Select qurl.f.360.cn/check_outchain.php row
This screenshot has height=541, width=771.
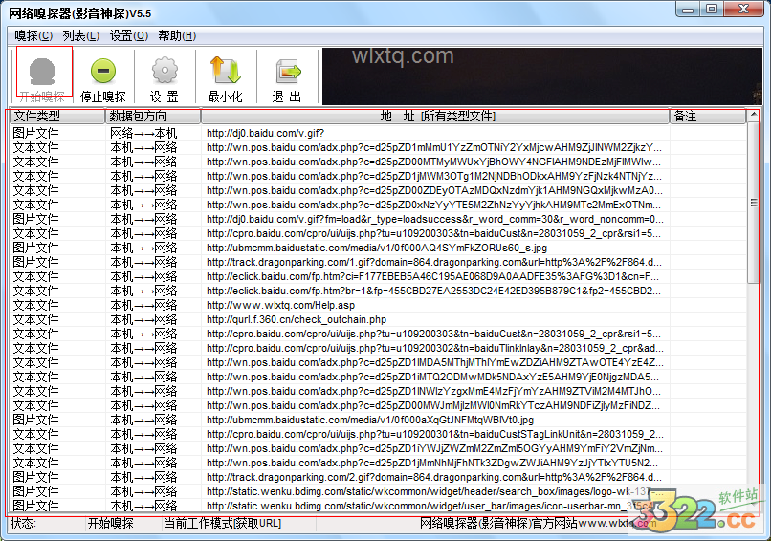[378, 319]
